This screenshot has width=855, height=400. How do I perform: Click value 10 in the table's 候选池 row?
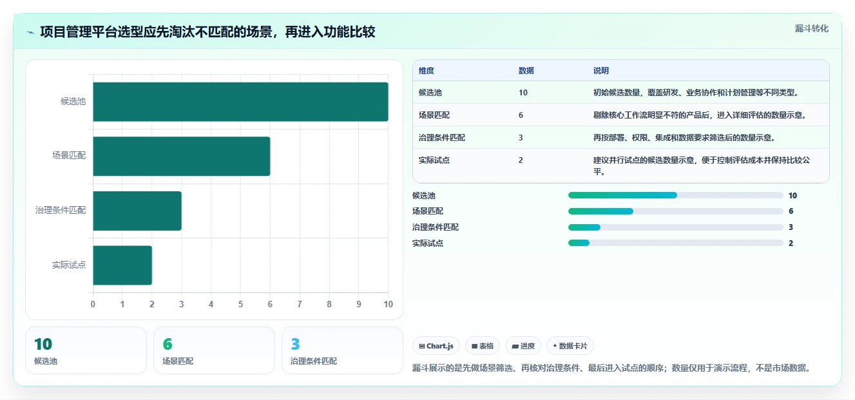523,93
